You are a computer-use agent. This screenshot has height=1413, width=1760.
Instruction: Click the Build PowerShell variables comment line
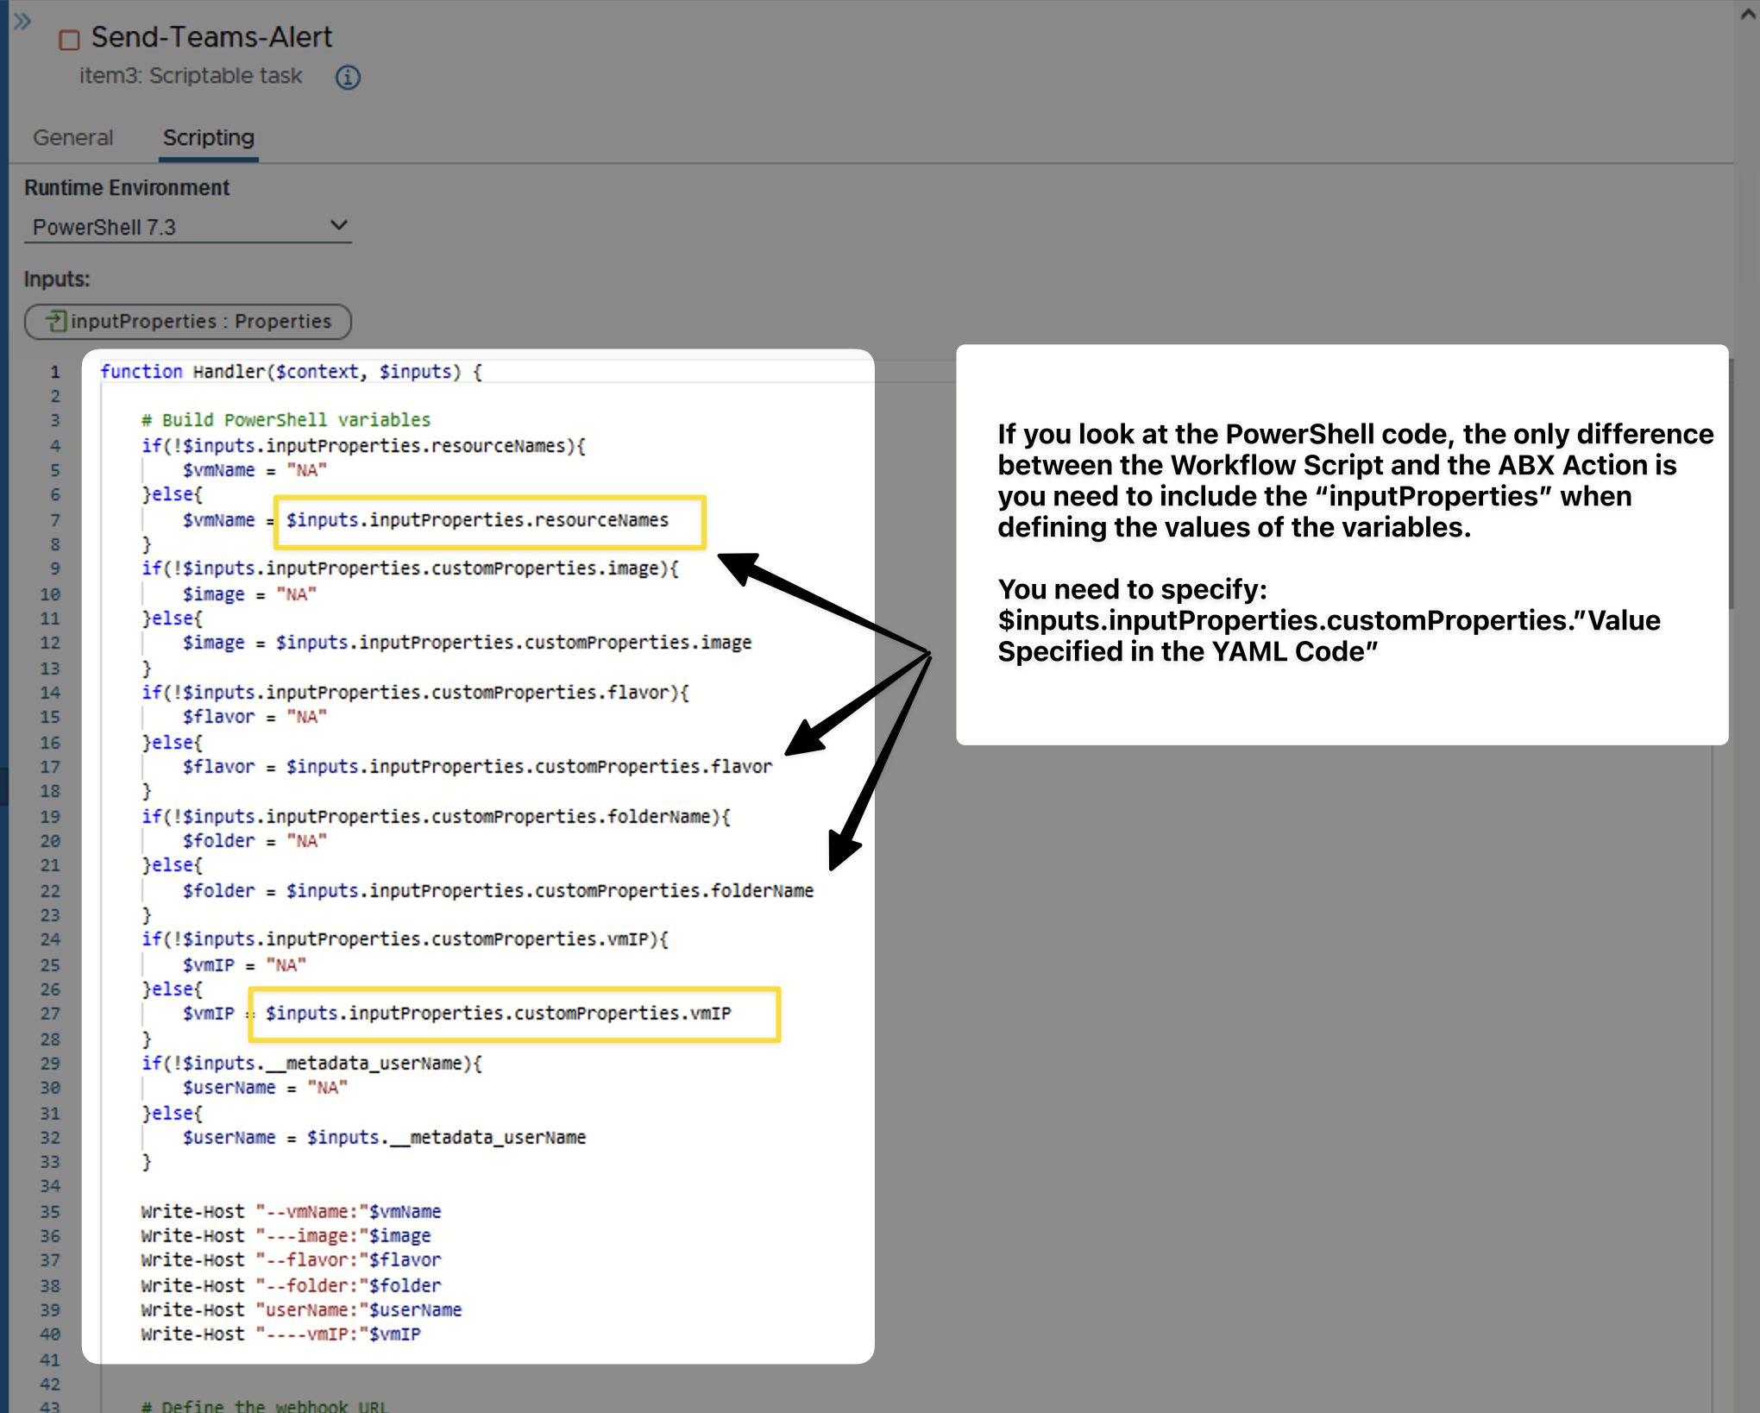coord(286,420)
